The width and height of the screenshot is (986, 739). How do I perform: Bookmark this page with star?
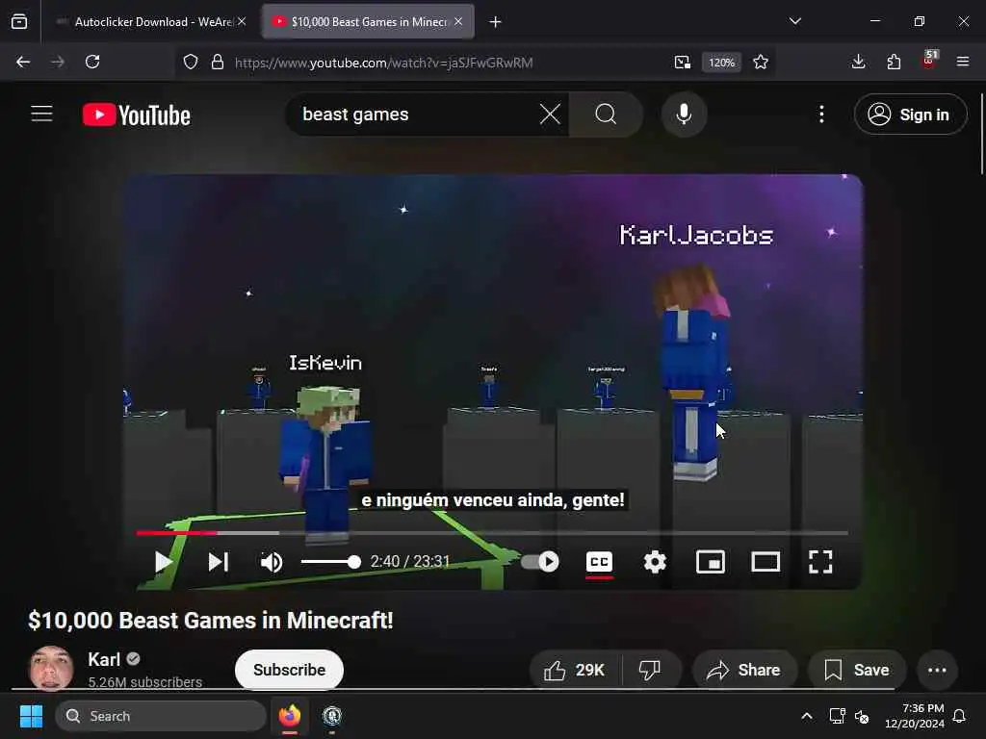pos(761,63)
